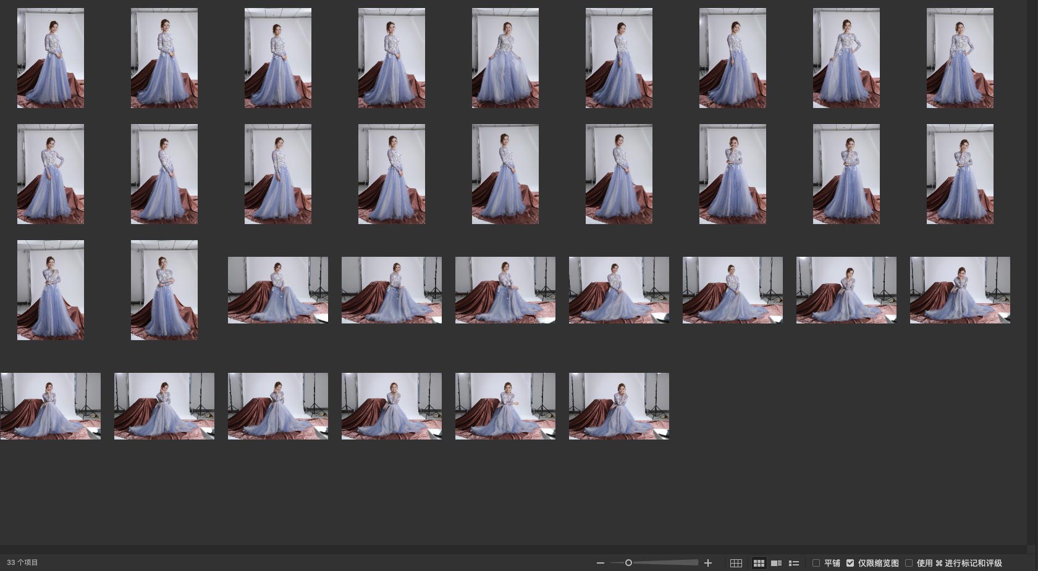Switch to thumbnail grid view
Image resolution: width=1038 pixels, height=571 pixels.
tap(759, 563)
